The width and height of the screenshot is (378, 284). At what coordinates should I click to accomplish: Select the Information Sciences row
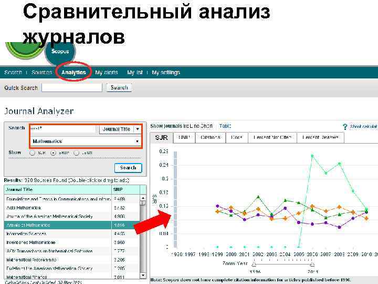(72, 234)
